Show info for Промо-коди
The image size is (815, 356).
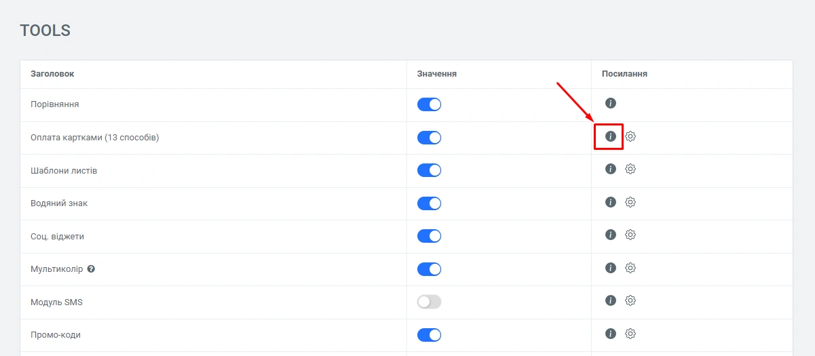[x=610, y=334]
